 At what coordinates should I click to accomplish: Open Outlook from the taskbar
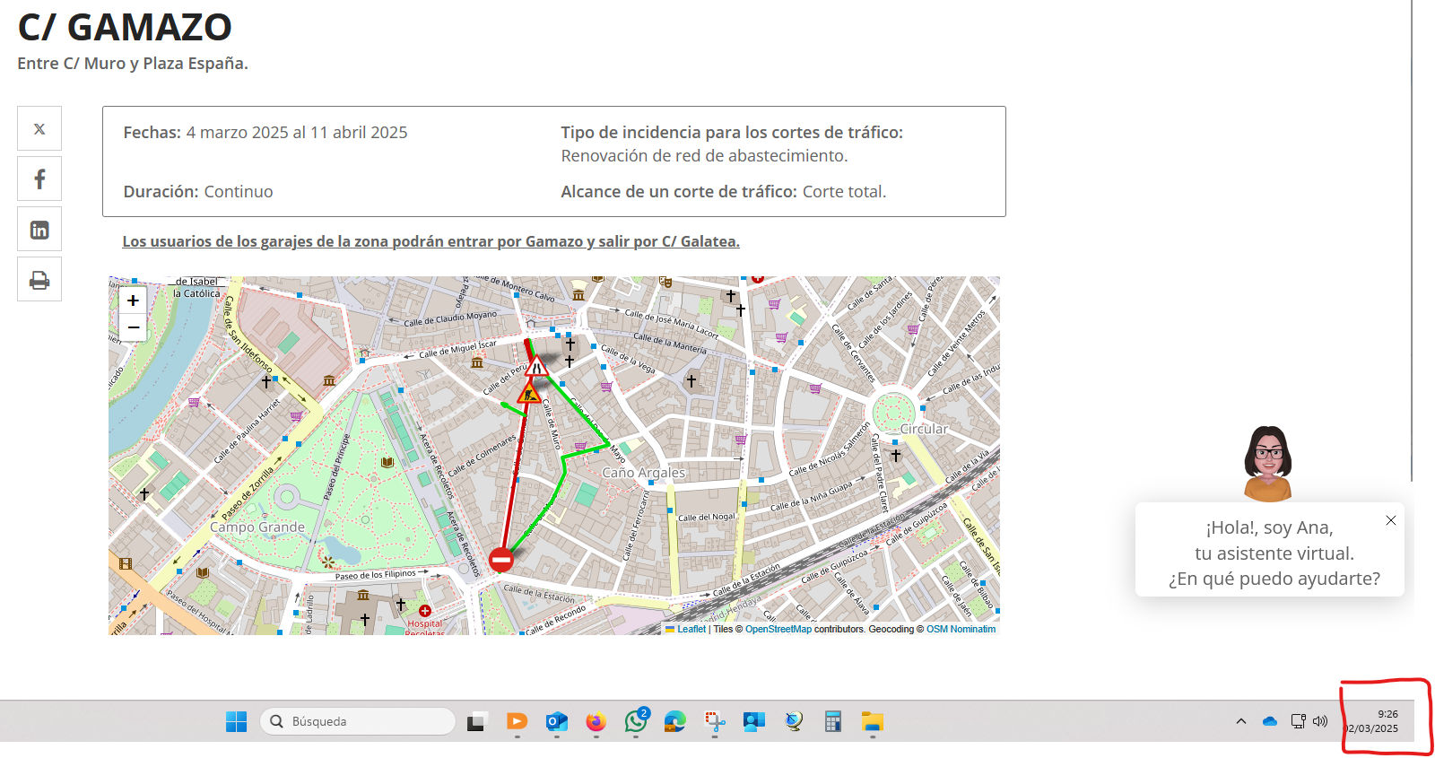coord(557,721)
